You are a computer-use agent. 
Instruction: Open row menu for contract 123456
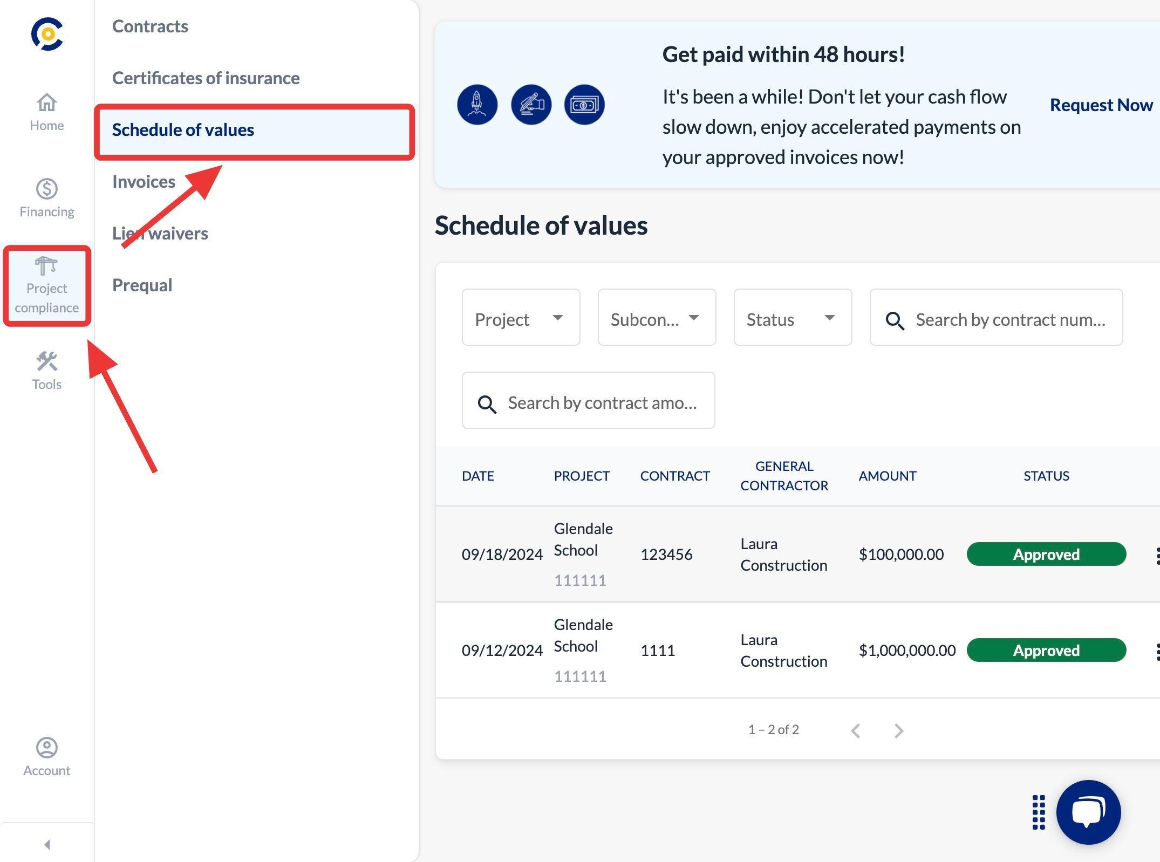point(1157,555)
